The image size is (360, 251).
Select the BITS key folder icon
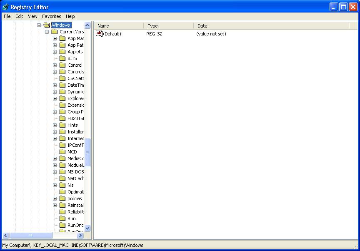tap(62, 58)
